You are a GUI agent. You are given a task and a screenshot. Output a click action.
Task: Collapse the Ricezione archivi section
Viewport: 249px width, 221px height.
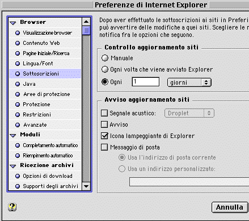pyautogui.click(x=13, y=166)
